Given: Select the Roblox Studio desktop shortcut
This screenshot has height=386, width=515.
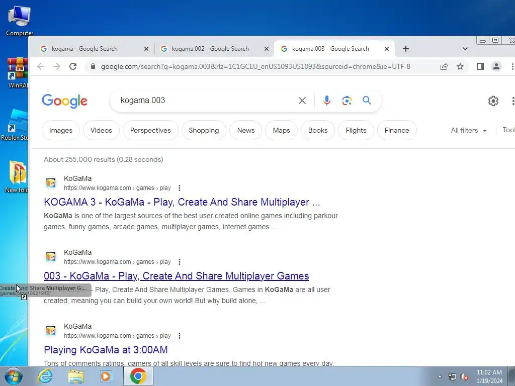Looking at the screenshot, I should click(15, 125).
